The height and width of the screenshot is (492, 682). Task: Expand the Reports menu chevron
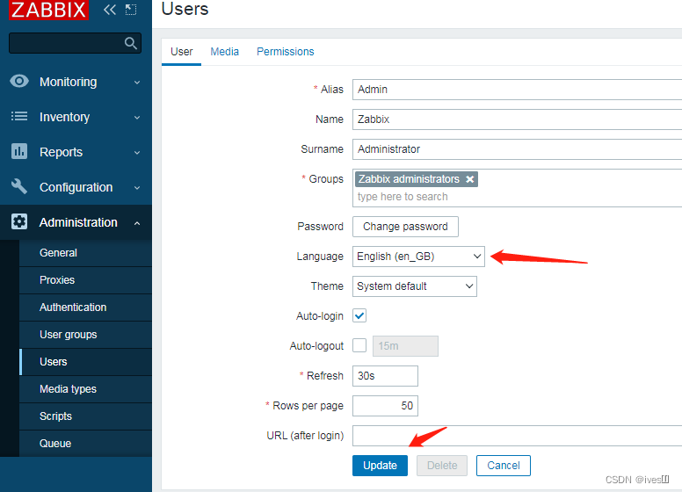[x=137, y=153]
